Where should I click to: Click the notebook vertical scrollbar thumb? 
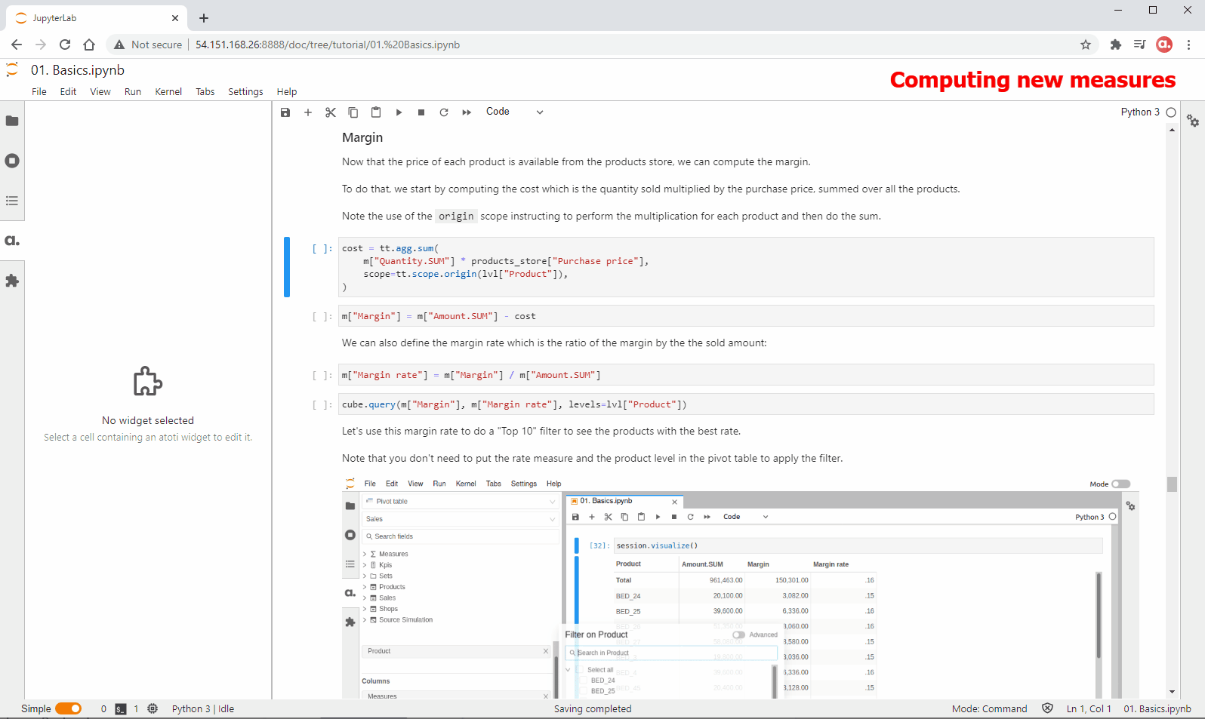pyautogui.click(x=1172, y=484)
